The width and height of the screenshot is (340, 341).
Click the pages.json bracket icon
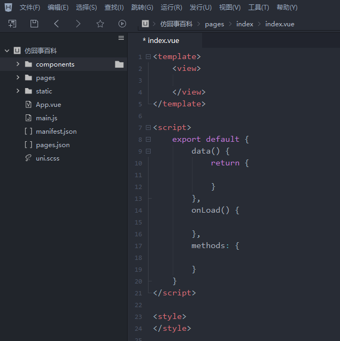pyautogui.click(x=28, y=145)
